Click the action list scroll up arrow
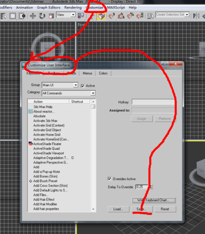Image resolution: width=205 pixels, height=234 pixels. point(93,102)
